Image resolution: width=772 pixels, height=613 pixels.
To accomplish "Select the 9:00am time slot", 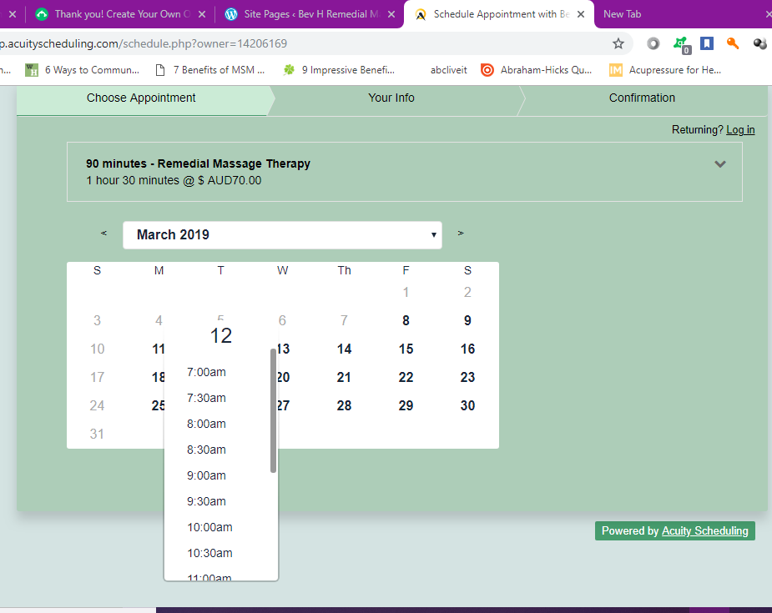I will pyautogui.click(x=206, y=475).
